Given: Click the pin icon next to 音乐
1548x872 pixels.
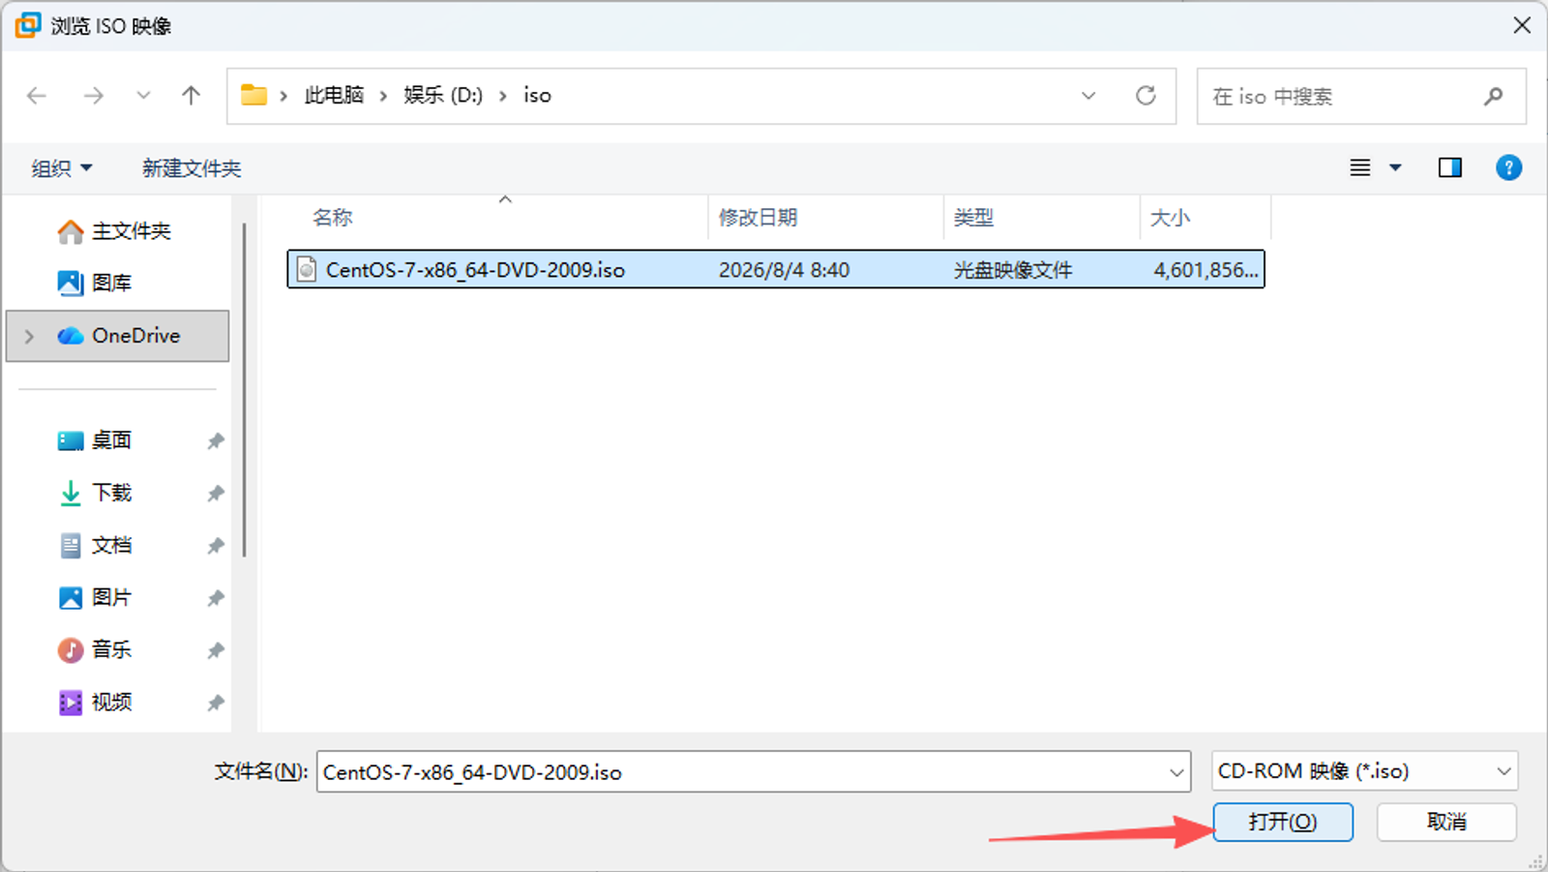Looking at the screenshot, I should click(x=215, y=650).
